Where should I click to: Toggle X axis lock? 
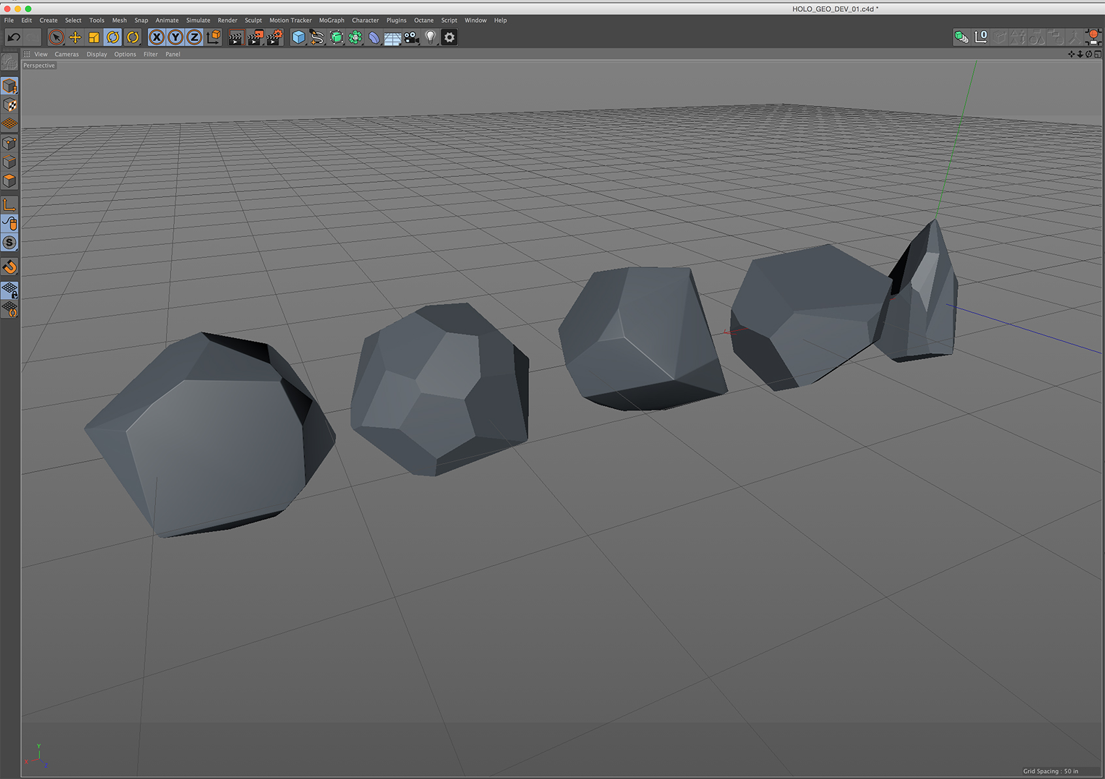click(x=157, y=37)
